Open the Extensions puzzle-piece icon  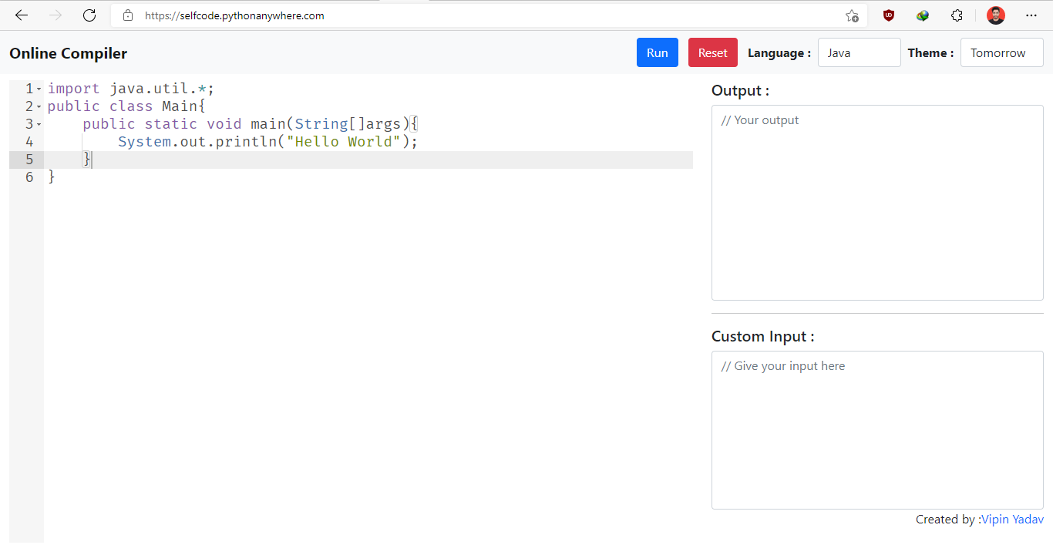(957, 15)
